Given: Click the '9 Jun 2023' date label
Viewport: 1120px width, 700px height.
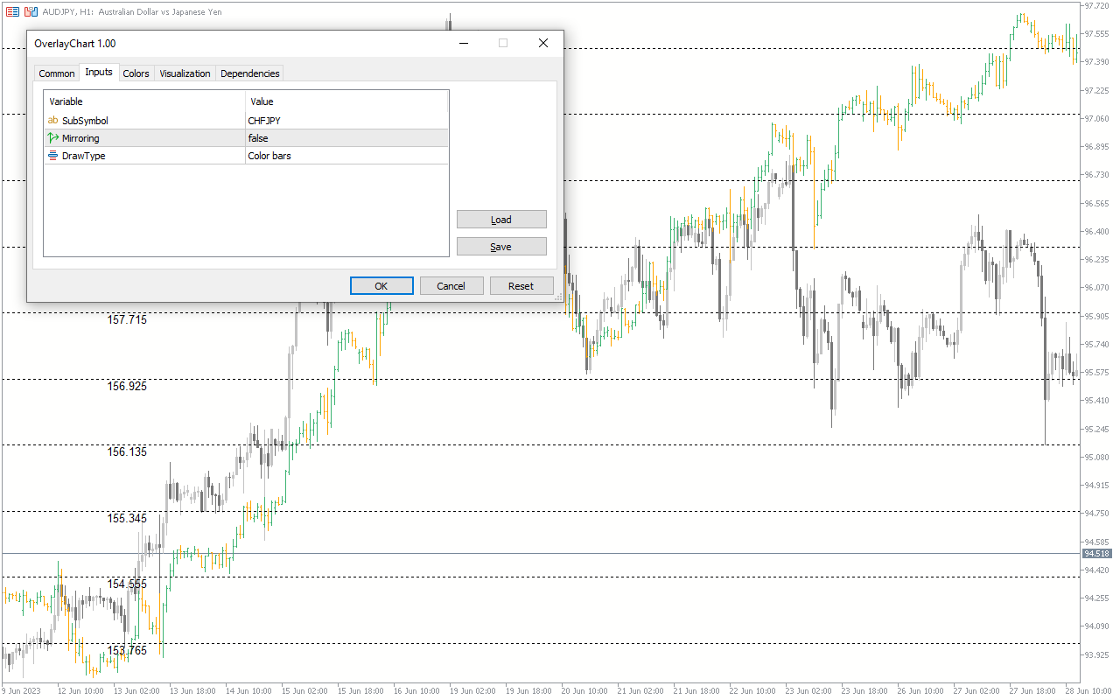Looking at the screenshot, I should pos(20,691).
